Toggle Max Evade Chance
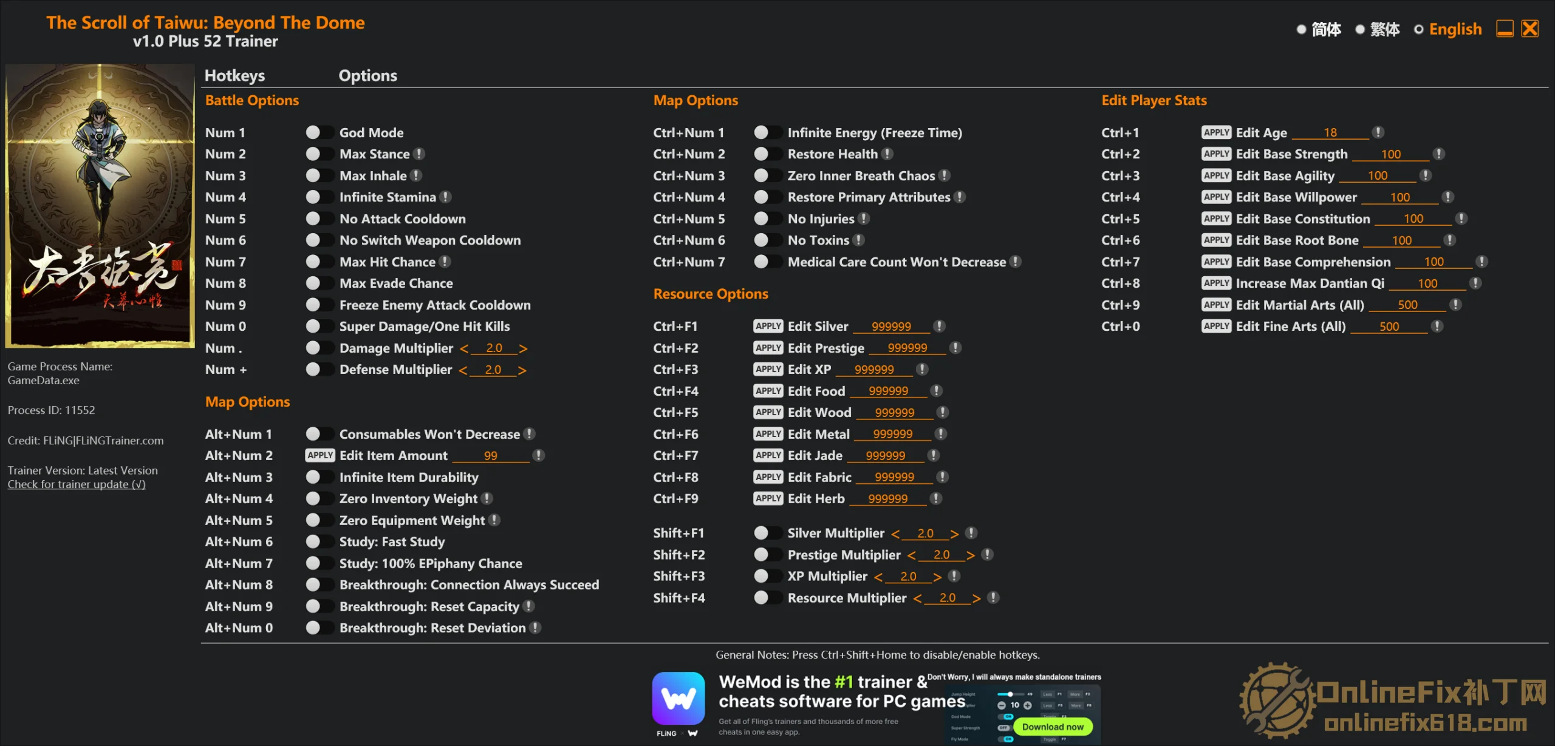 [x=320, y=283]
